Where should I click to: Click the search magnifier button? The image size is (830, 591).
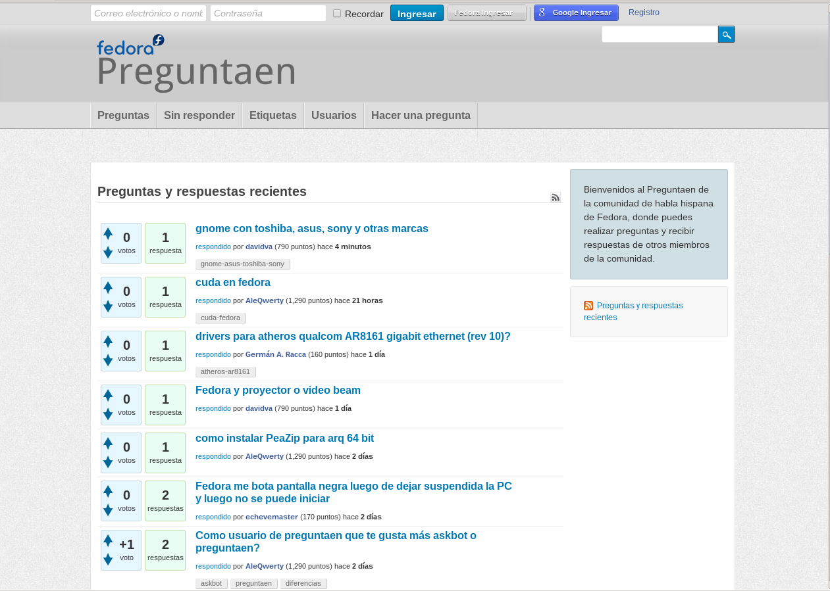[x=726, y=34]
